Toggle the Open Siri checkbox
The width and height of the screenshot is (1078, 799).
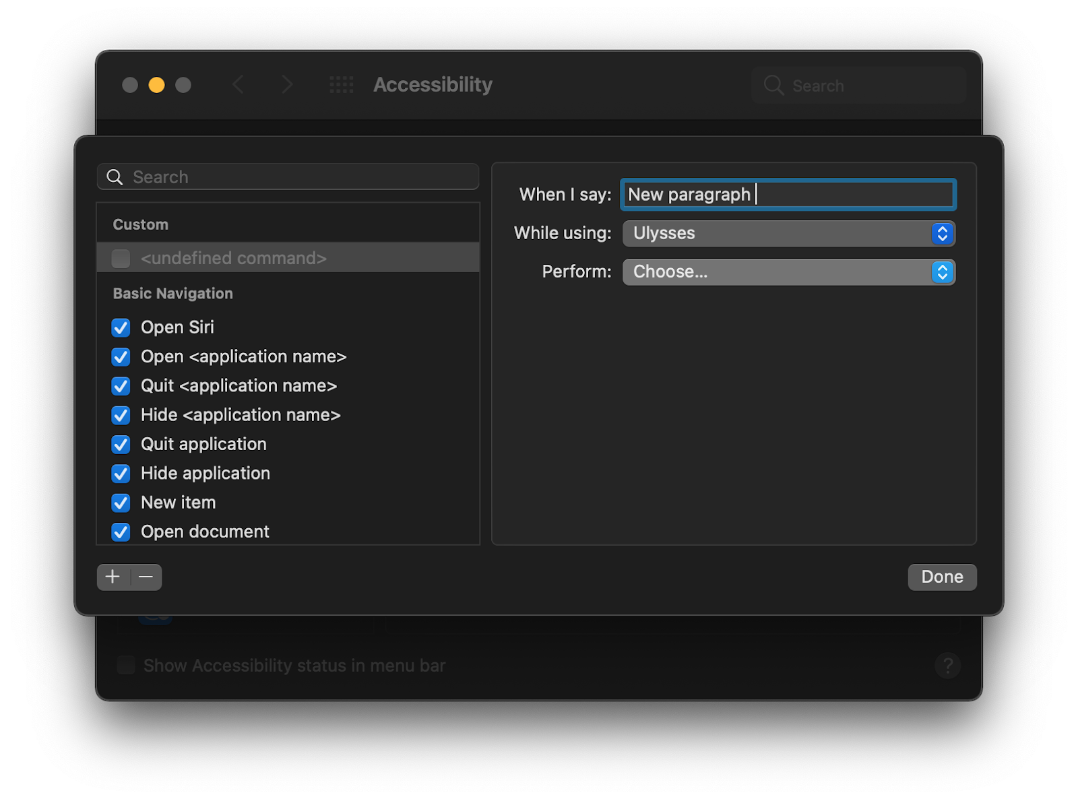121,327
